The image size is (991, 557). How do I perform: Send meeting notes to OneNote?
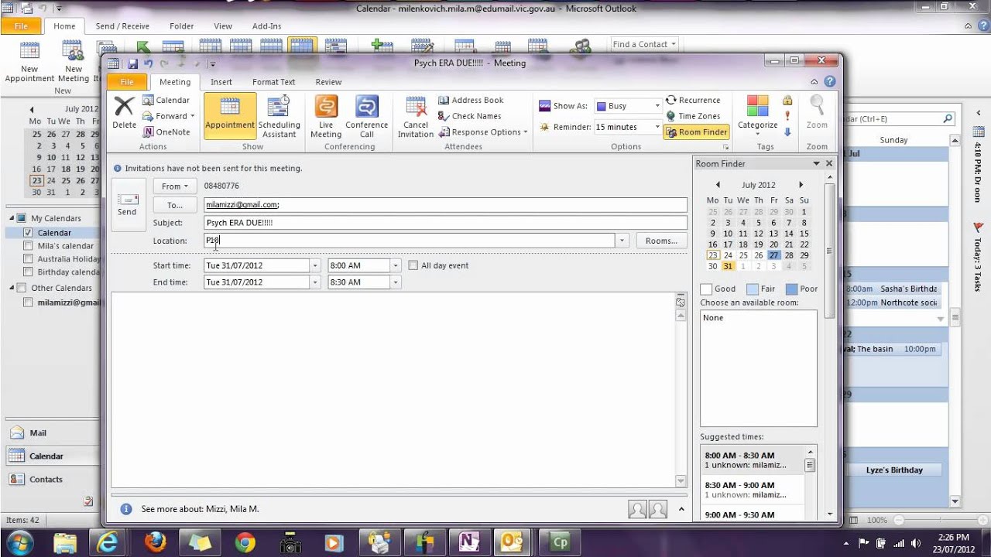(166, 132)
